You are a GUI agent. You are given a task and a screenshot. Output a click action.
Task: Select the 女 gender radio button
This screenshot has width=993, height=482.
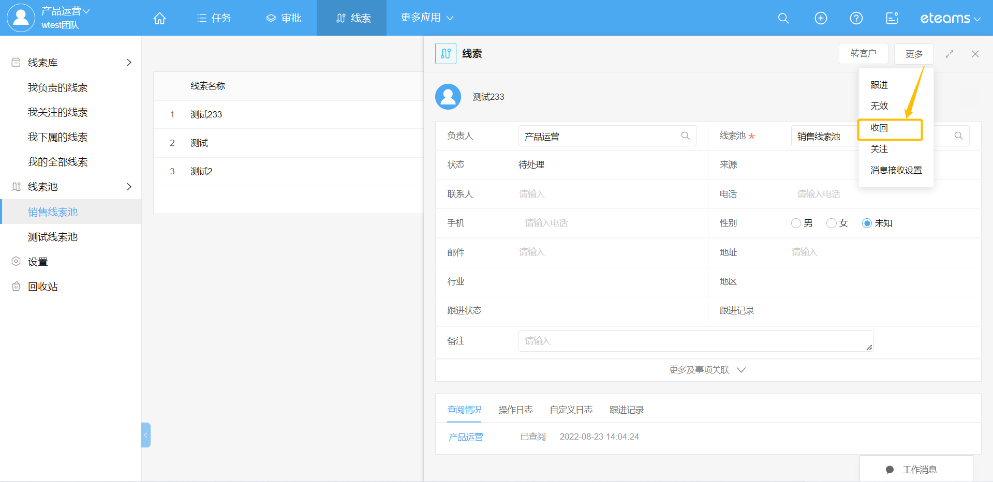pyautogui.click(x=832, y=223)
